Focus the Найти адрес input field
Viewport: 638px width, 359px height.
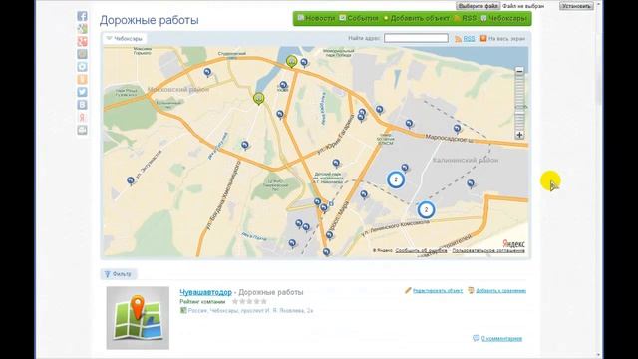coord(416,38)
